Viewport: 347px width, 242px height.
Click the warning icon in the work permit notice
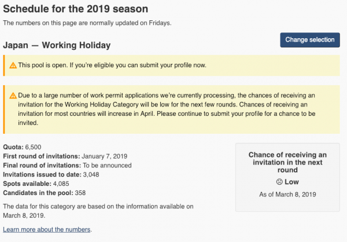(13, 96)
